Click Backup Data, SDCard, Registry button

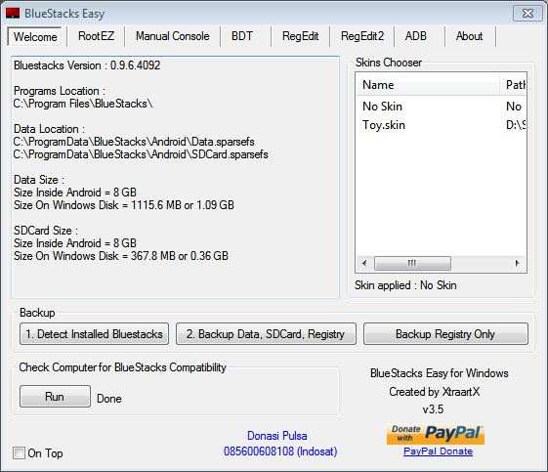point(266,334)
